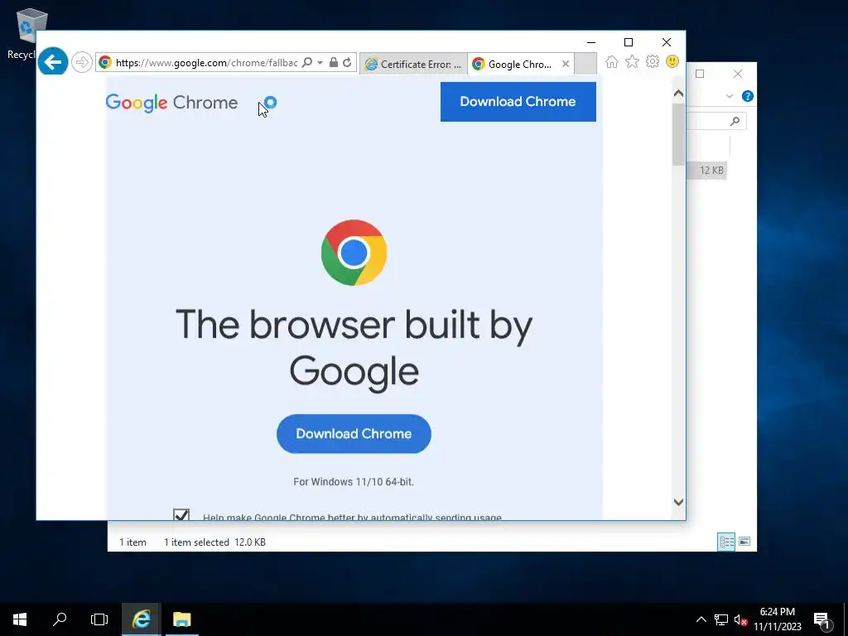Open the Tools gear menu
Image resolution: width=848 pixels, height=636 pixels.
(653, 61)
